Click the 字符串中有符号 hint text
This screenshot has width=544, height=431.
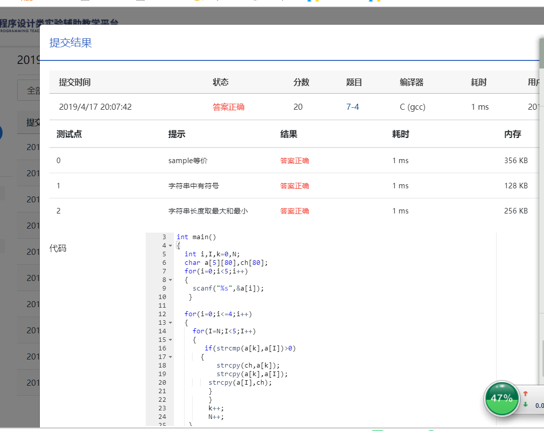pos(194,186)
